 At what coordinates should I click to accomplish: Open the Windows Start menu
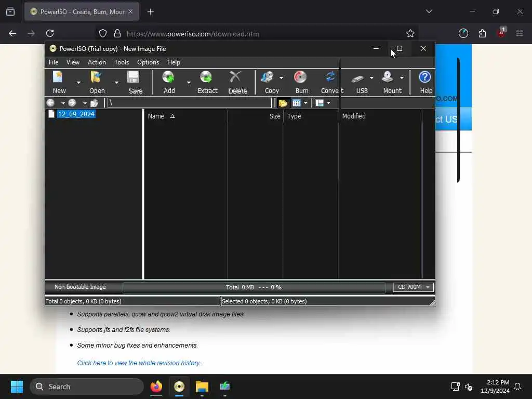17,387
